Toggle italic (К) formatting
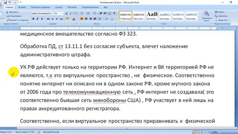Viewport: 238px width, 134px height. (x=38, y=19)
